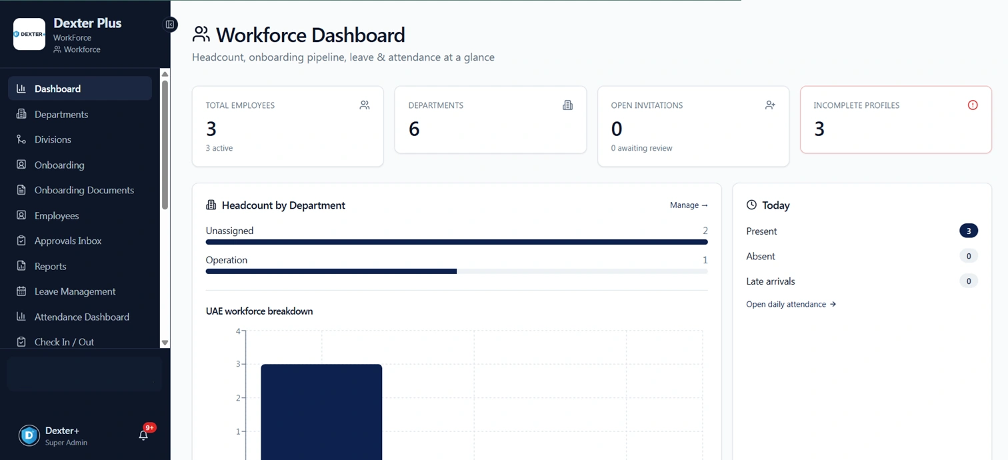Open the Open Invitations card

click(693, 126)
